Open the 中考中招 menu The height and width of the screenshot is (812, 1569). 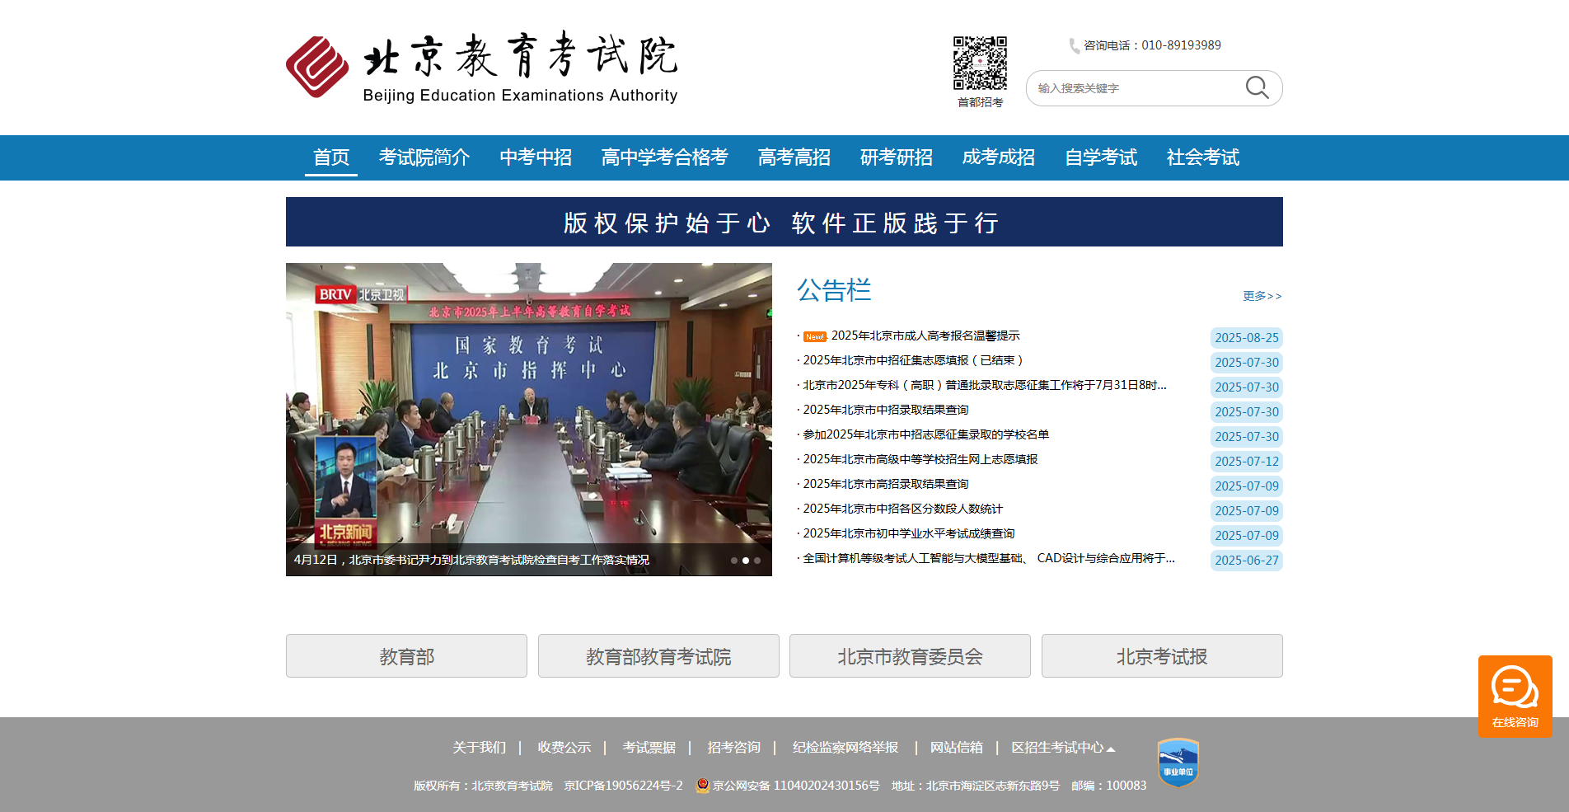(536, 157)
